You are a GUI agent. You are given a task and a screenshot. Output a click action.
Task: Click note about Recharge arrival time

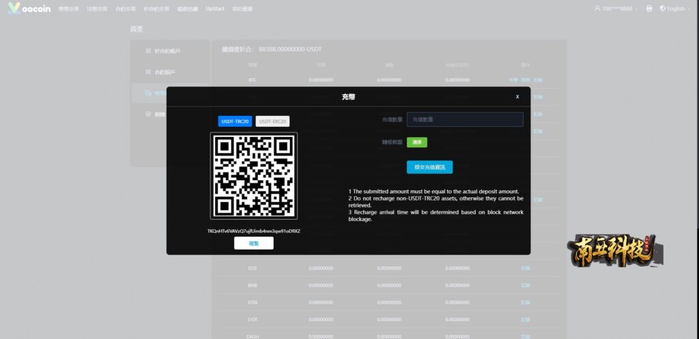pyautogui.click(x=436, y=216)
